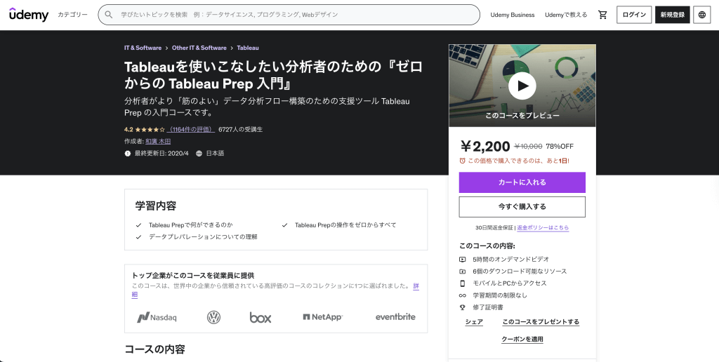Go to Tableau breadcrumb
Viewport: 719px width, 362px height.
click(x=248, y=48)
